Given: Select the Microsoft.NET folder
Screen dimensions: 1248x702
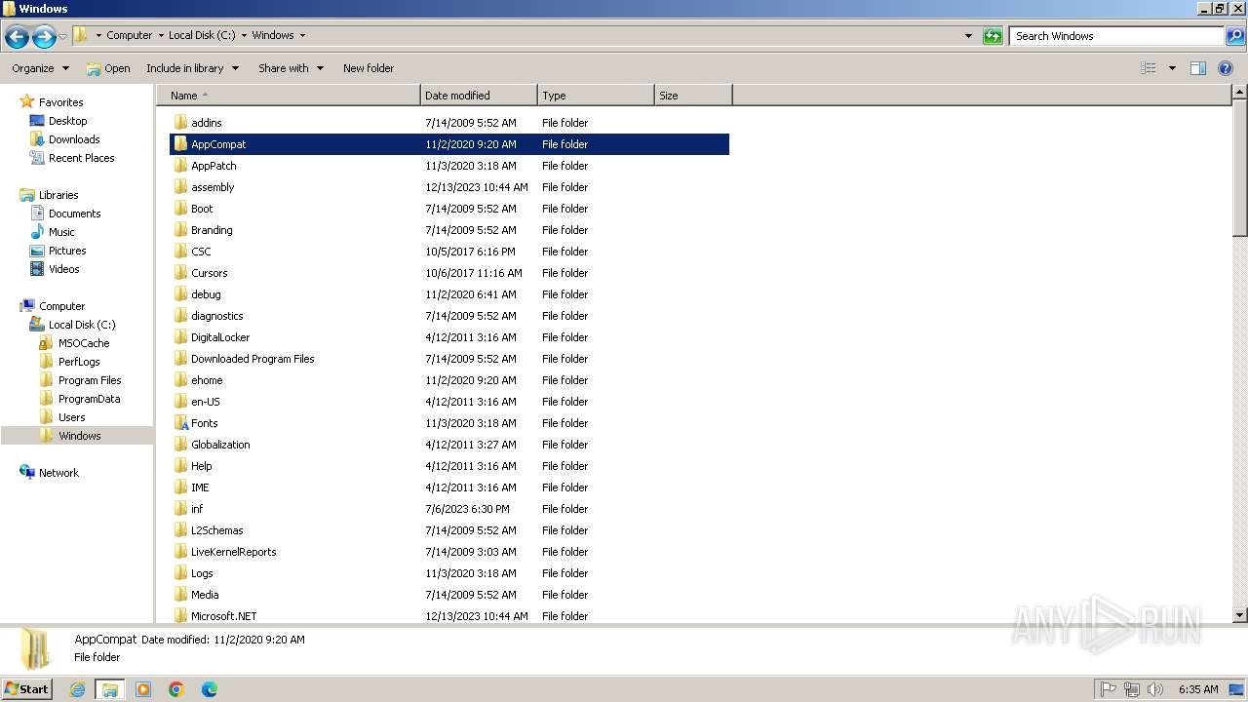Looking at the screenshot, I should [x=449, y=615].
